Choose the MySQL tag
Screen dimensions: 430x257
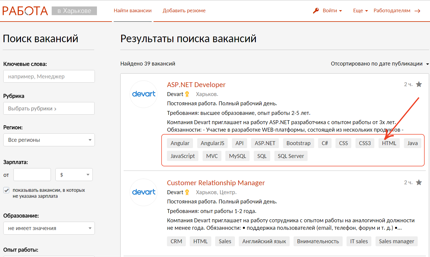pos(238,156)
